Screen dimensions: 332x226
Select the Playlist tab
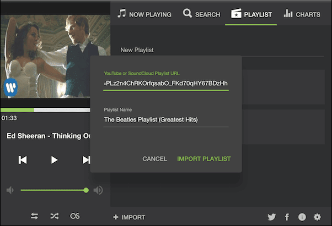click(251, 14)
